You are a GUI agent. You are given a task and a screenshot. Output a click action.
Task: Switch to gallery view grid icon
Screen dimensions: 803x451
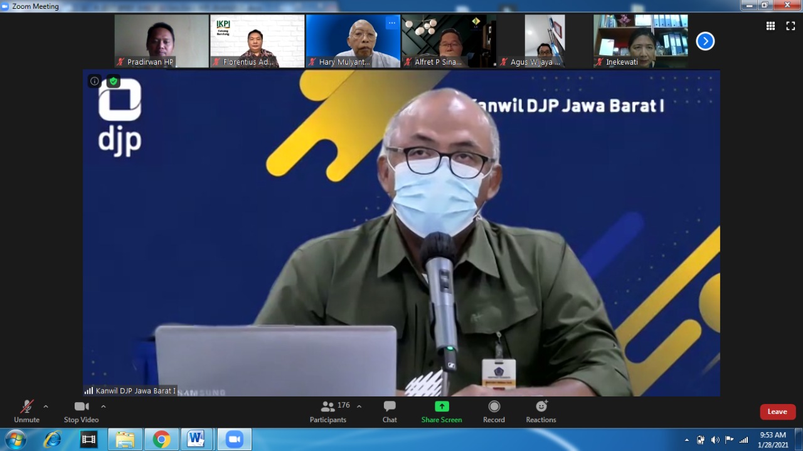[770, 26]
